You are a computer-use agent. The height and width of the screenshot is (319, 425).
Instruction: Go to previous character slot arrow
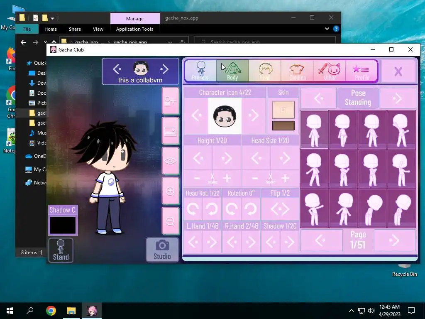pos(117,69)
